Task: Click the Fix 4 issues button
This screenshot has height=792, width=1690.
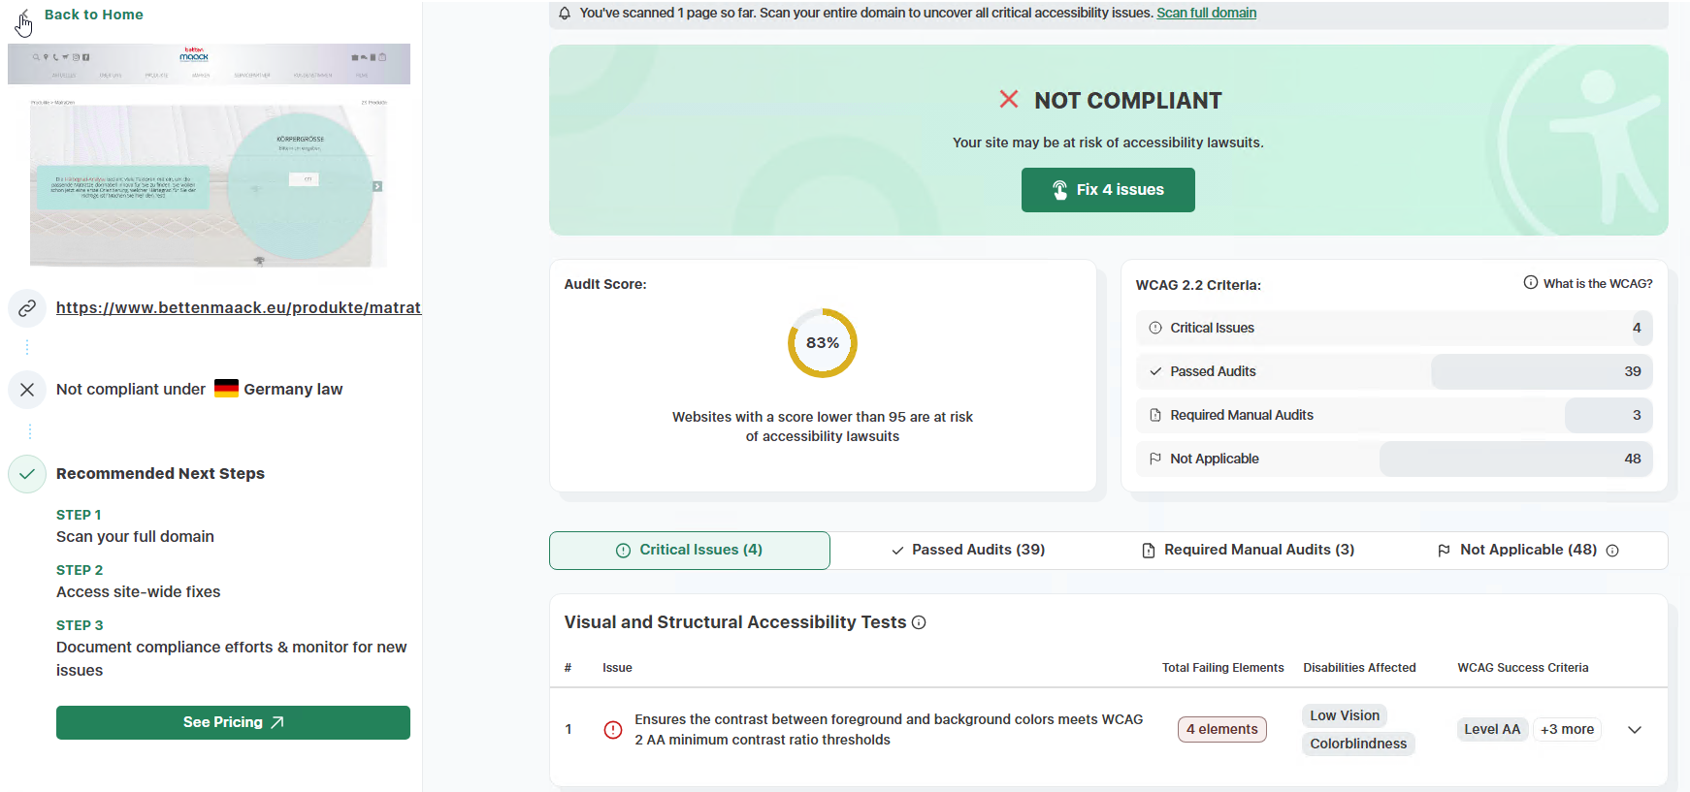Action: (1108, 190)
